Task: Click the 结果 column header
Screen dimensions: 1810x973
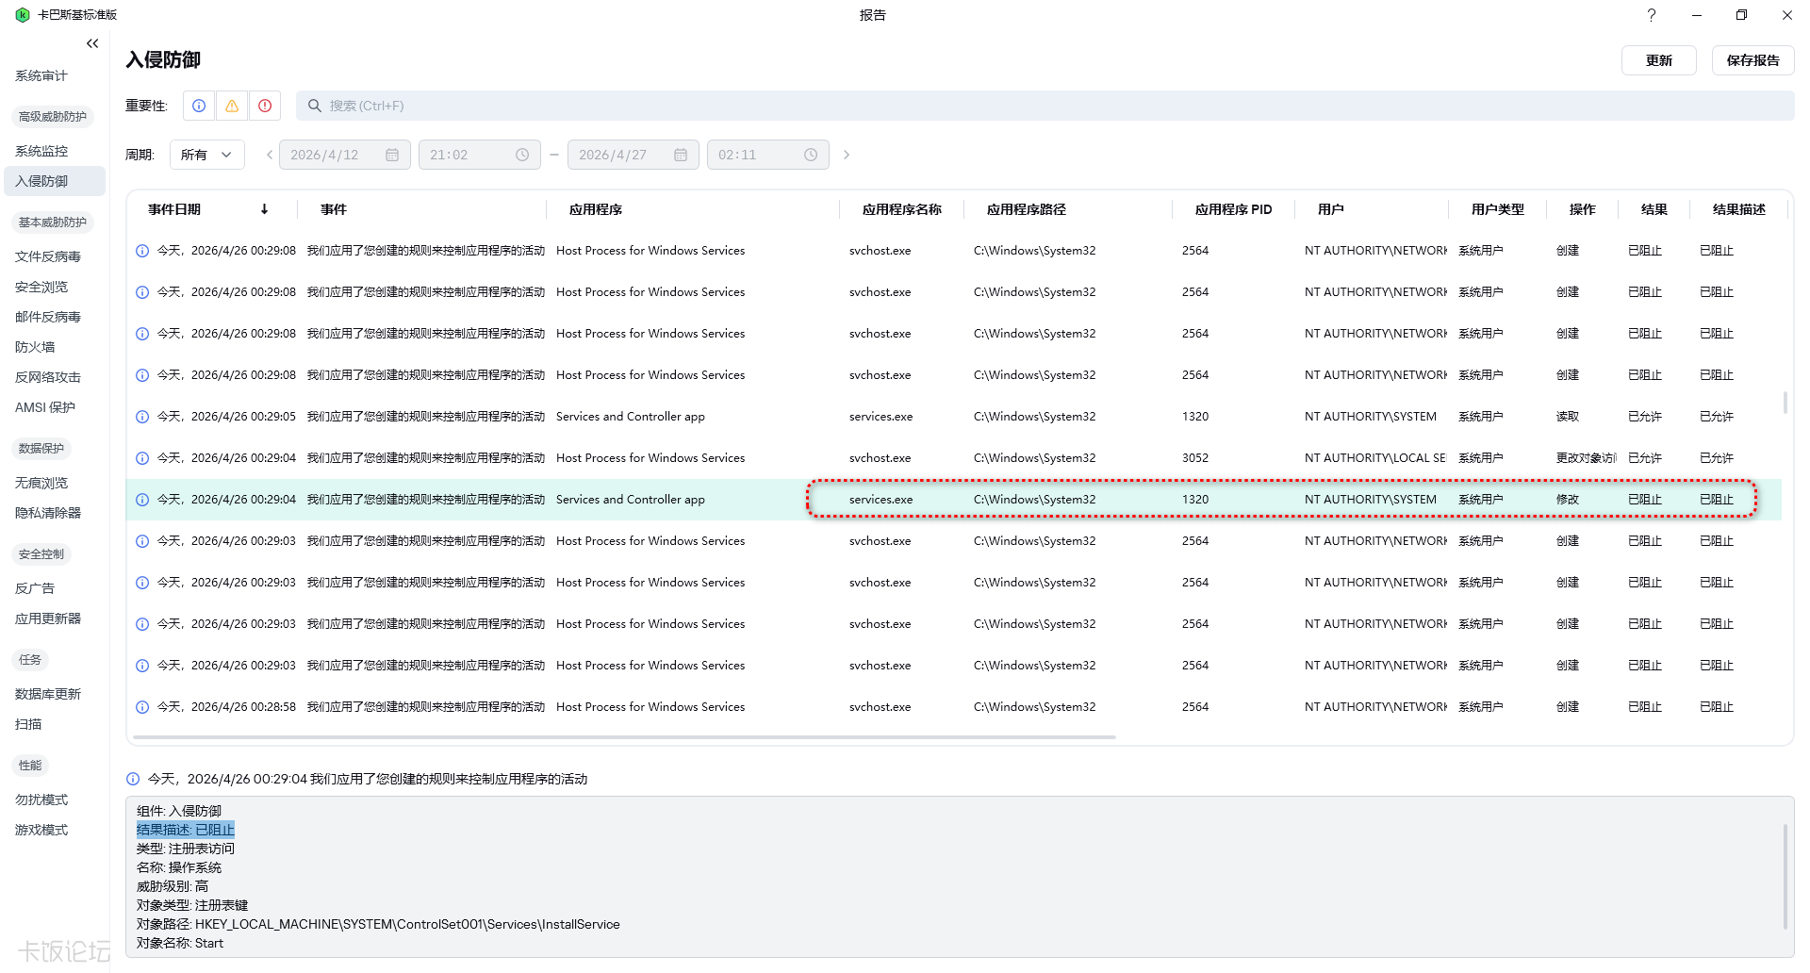Action: [x=1654, y=209]
